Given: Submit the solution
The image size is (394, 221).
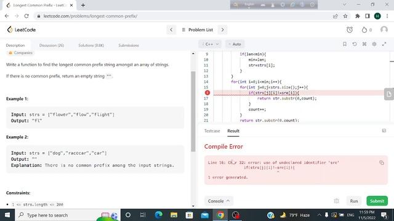Looking at the screenshot, I should coord(377,201).
